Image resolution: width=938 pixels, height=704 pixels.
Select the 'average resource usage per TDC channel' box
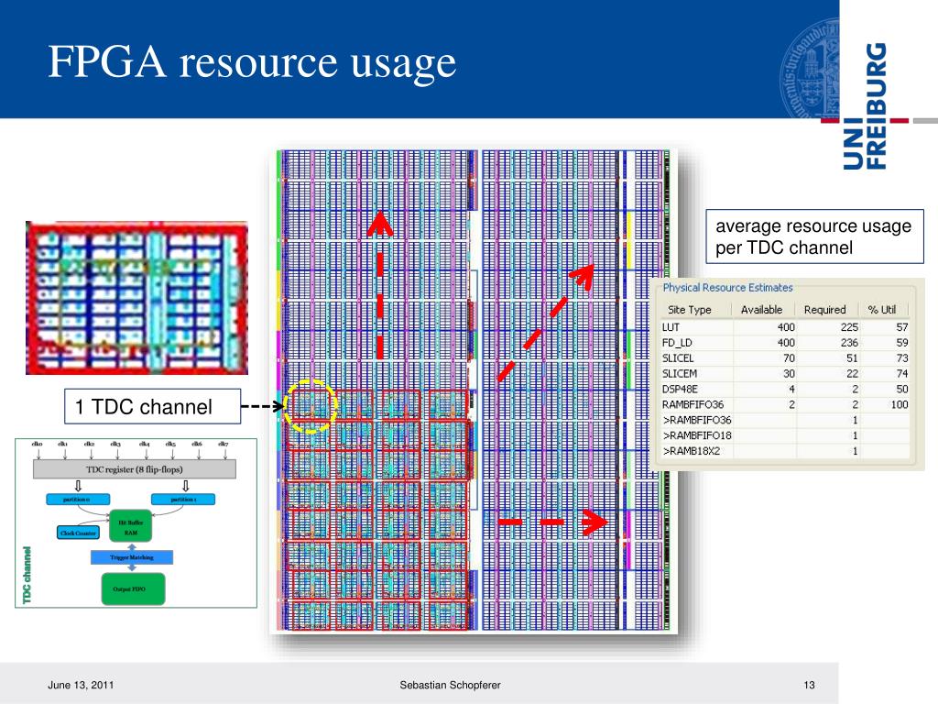pyautogui.click(x=814, y=236)
